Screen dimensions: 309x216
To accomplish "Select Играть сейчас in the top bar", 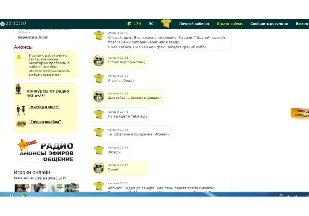I will pos(230,24).
